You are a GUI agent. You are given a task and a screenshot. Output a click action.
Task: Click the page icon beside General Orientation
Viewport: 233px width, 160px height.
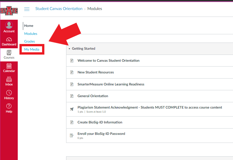tap(72, 96)
